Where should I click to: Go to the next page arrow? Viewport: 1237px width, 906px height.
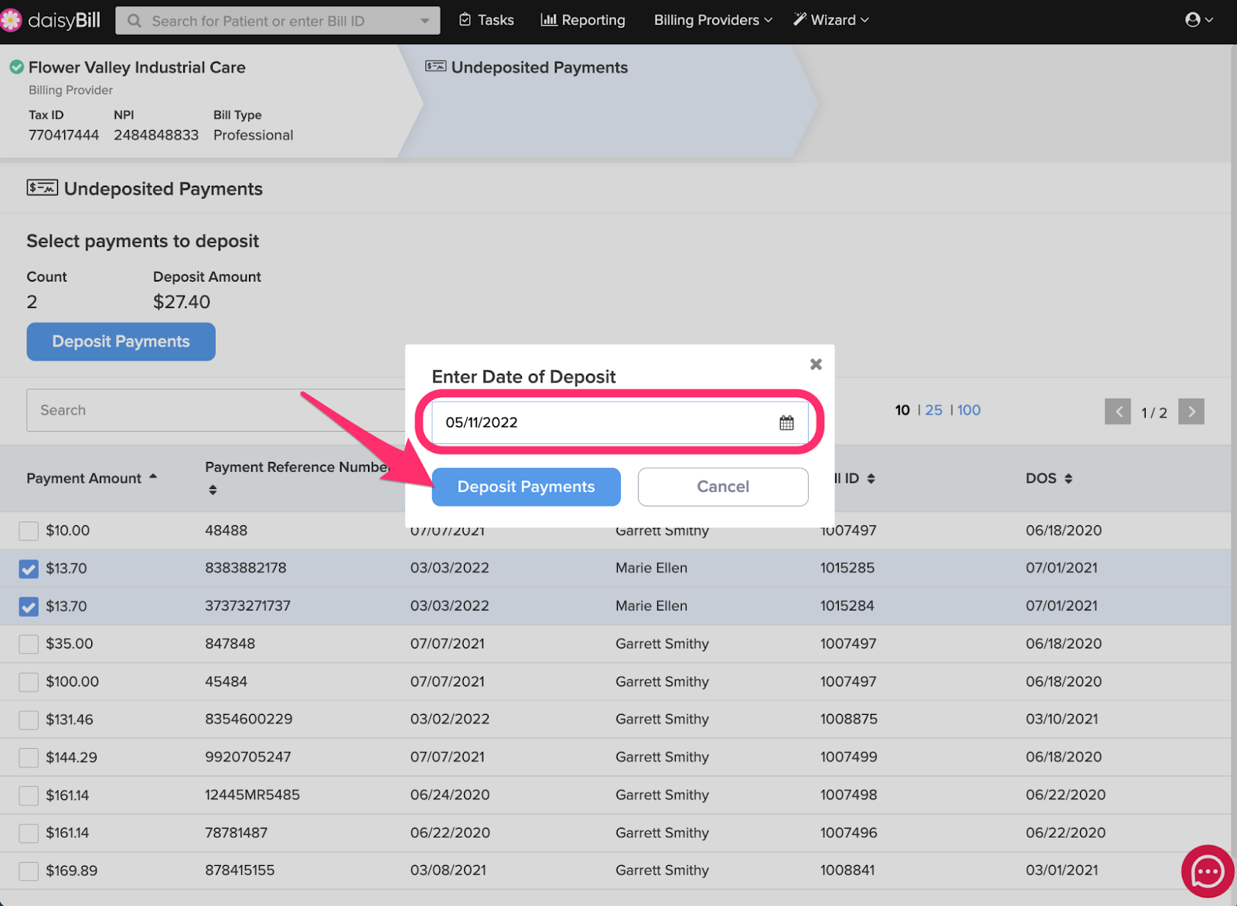point(1191,412)
